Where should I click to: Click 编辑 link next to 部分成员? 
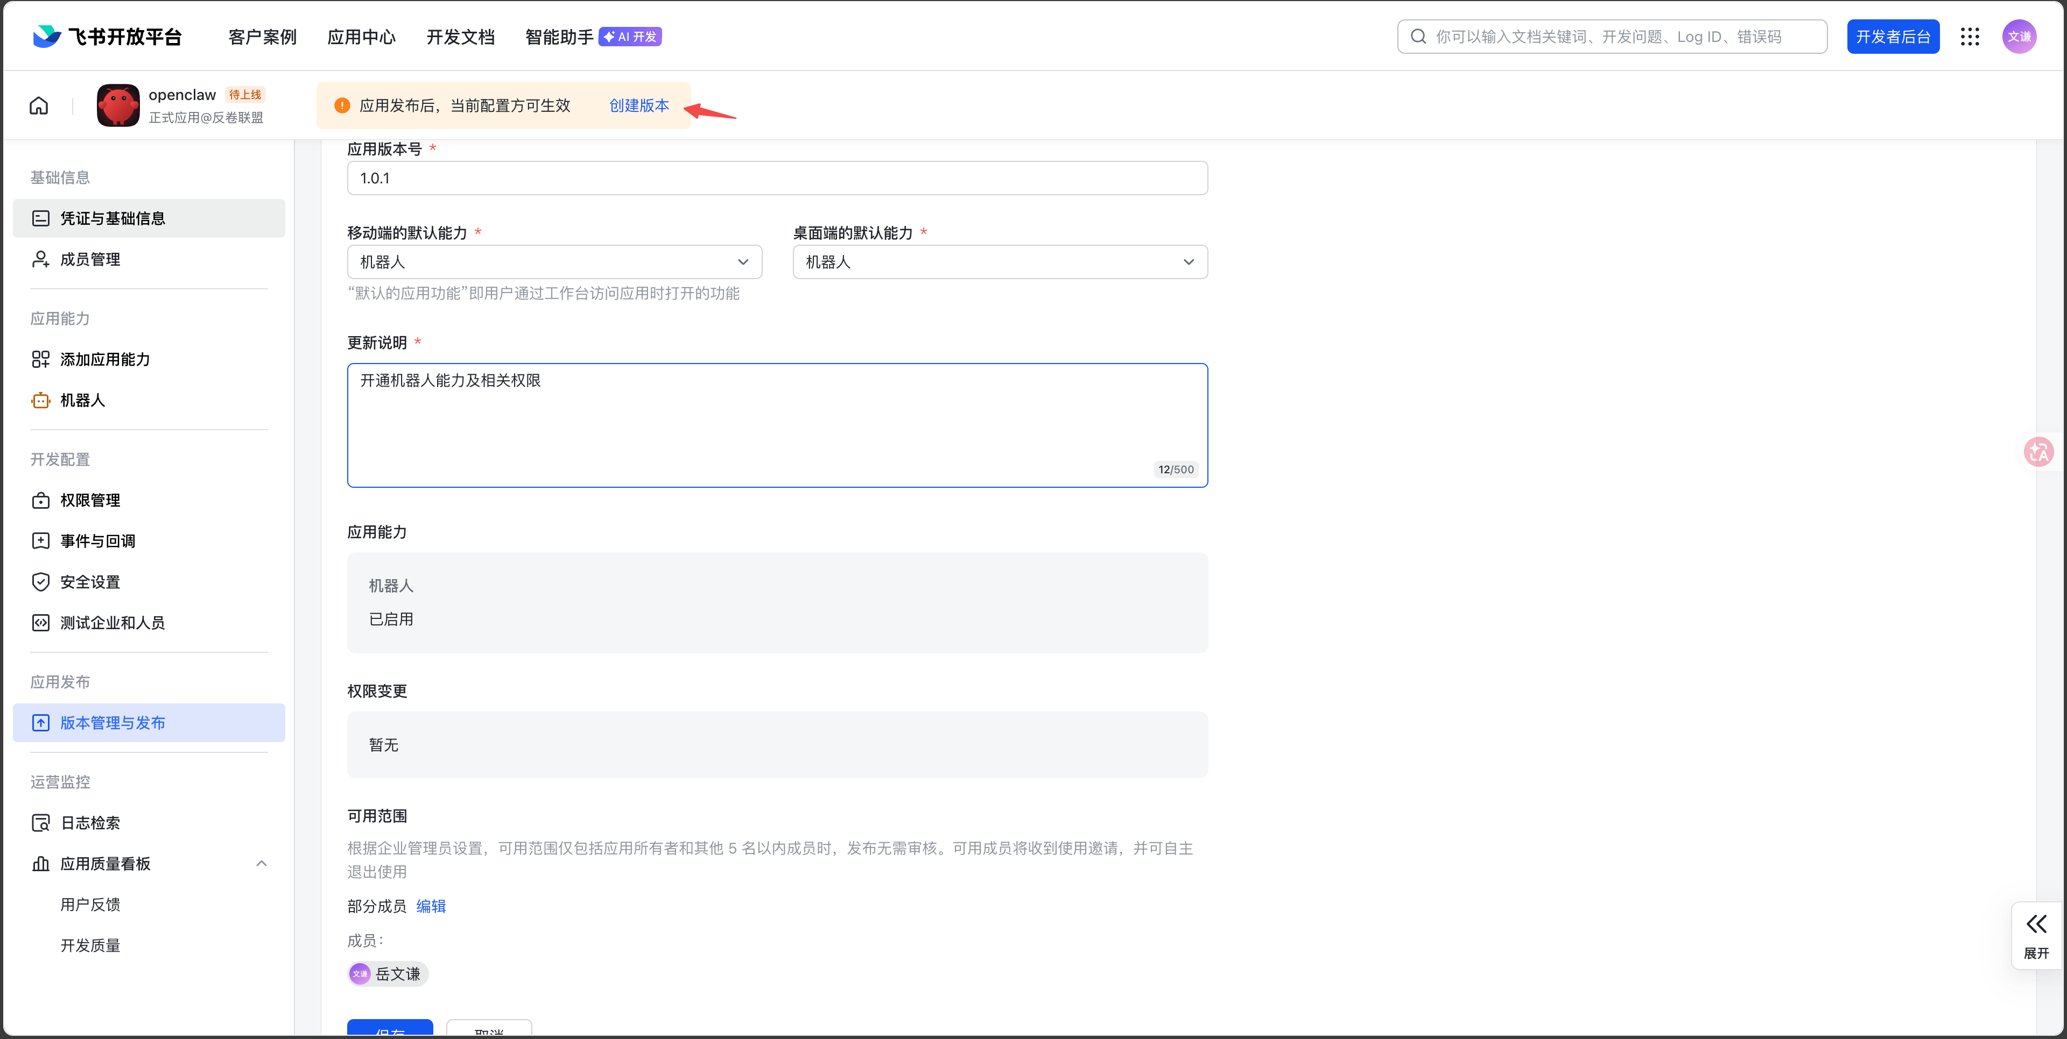coord(431,906)
